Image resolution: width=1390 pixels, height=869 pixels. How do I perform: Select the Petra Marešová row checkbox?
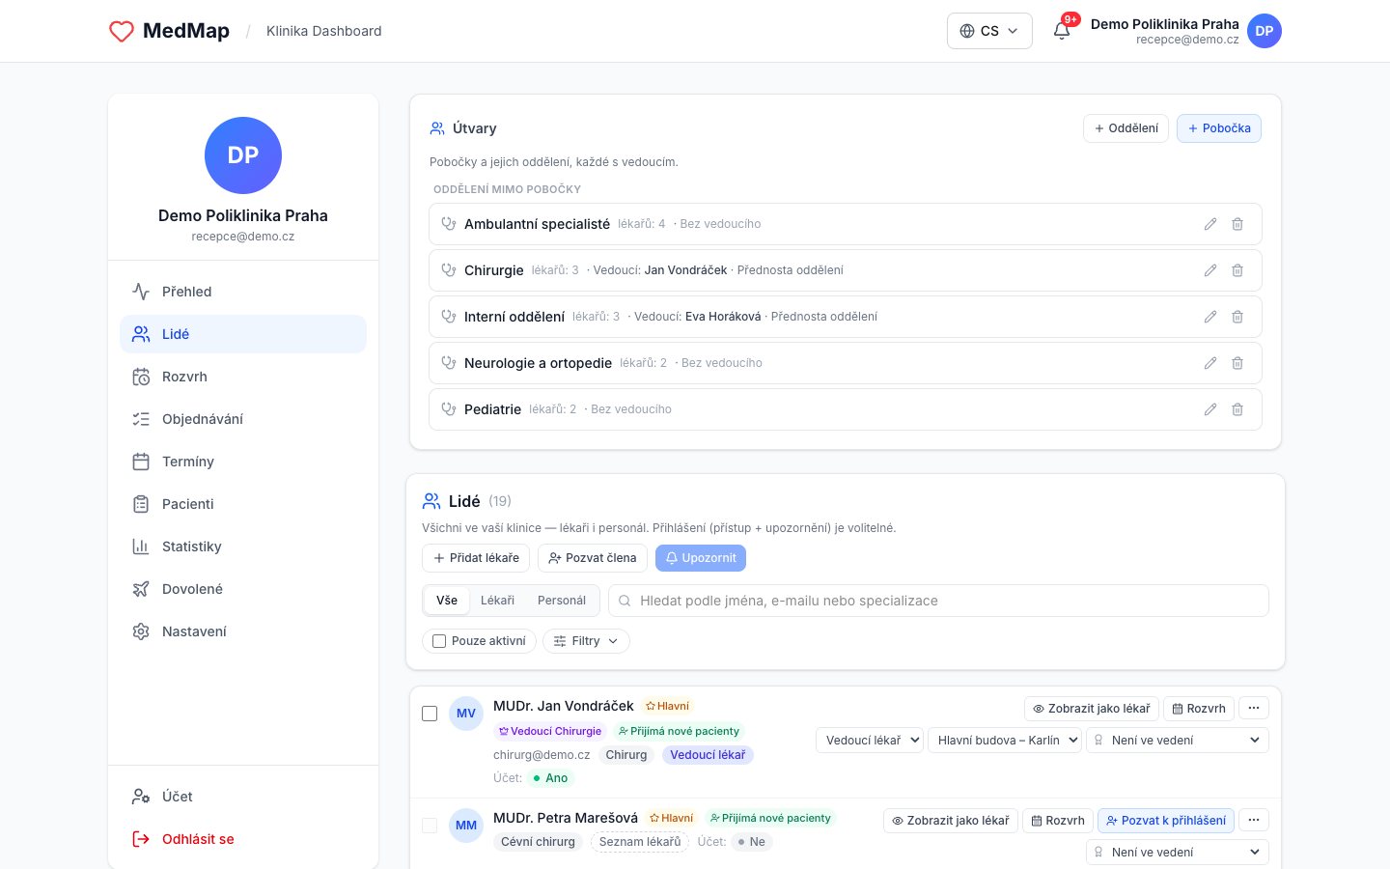(430, 826)
